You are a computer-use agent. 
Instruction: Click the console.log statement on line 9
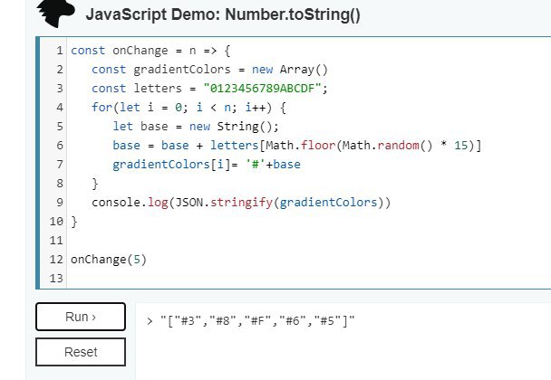tap(241, 203)
